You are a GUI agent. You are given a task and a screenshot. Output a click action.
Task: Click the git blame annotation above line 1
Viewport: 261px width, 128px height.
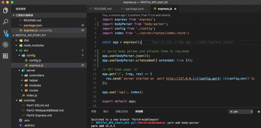click(x=136, y=15)
